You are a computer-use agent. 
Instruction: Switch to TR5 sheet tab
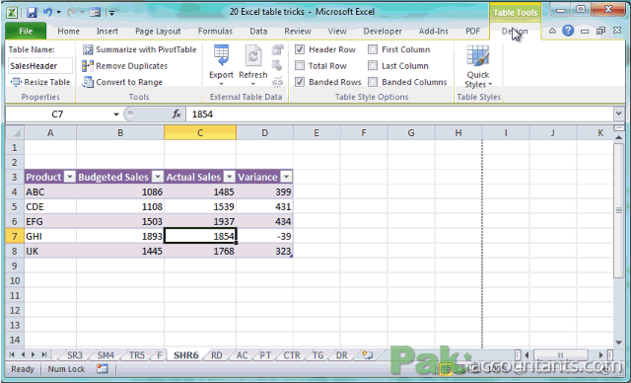pos(137,355)
